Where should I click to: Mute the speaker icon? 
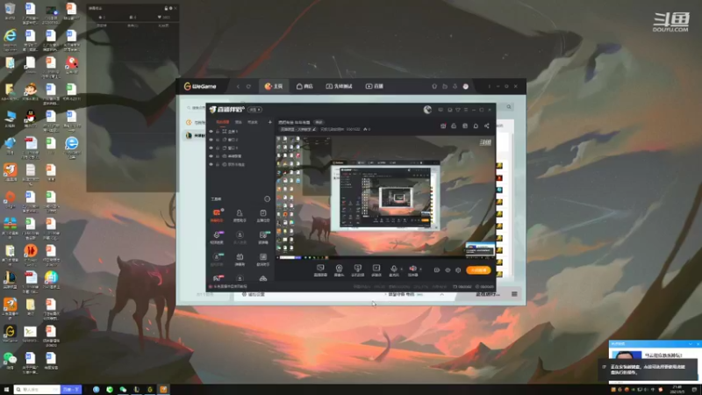click(x=412, y=269)
